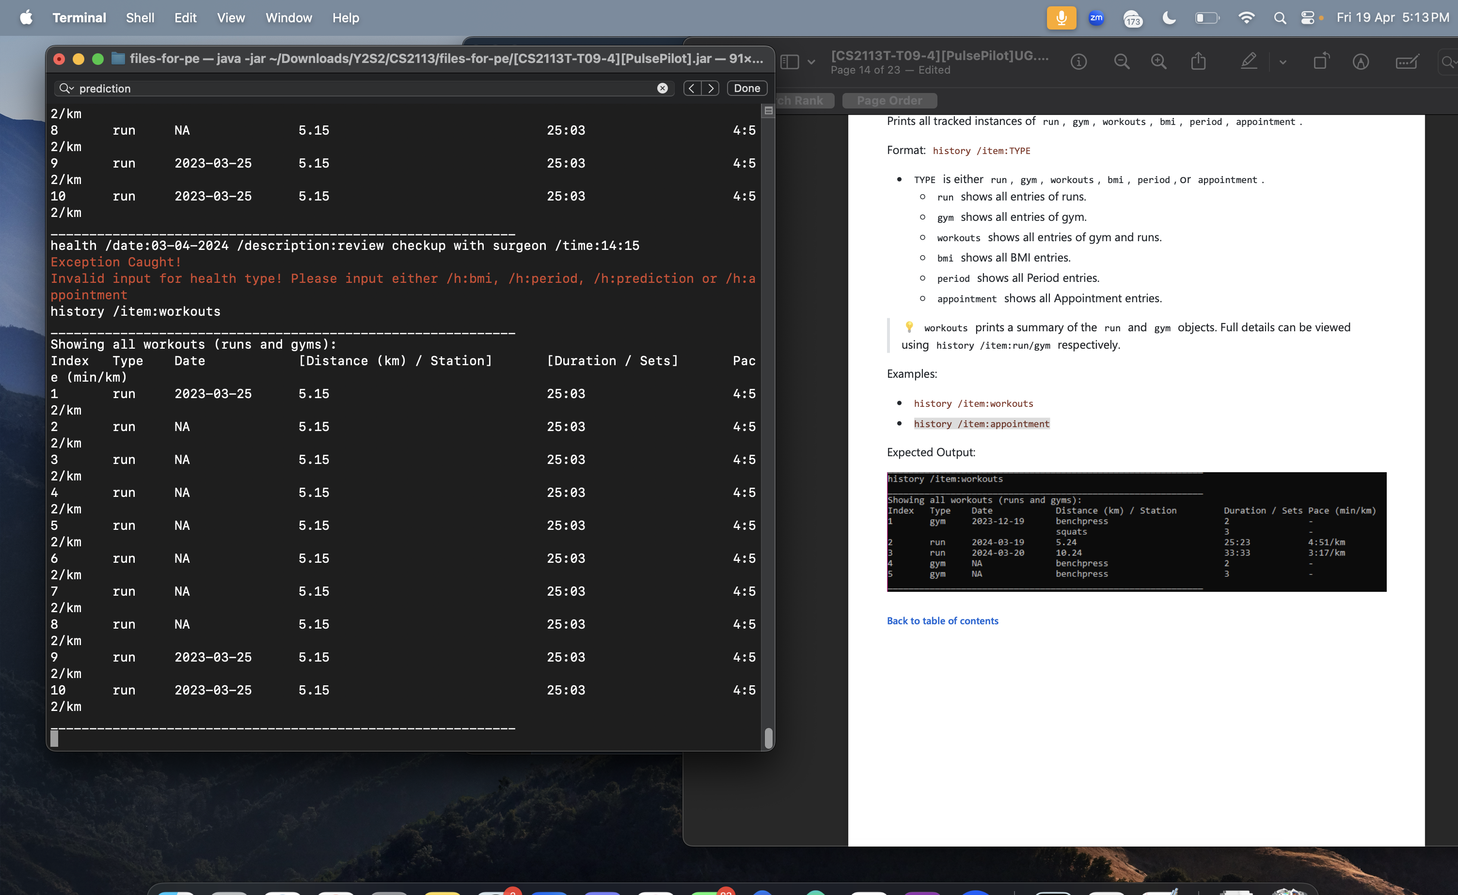This screenshot has height=895, width=1458.
Task: Clear the terminal search field text
Action: point(662,88)
